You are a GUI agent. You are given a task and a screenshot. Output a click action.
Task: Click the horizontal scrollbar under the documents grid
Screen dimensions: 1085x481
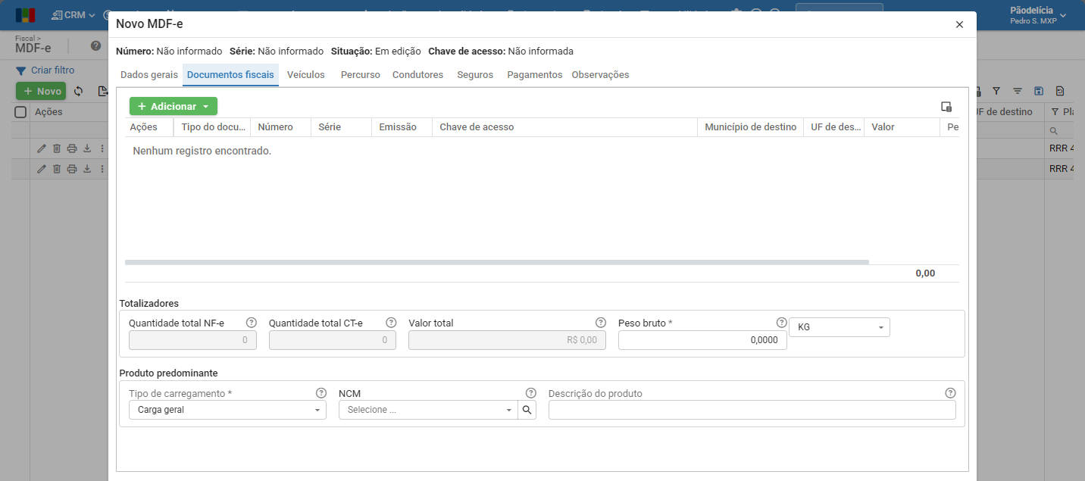[497, 262]
